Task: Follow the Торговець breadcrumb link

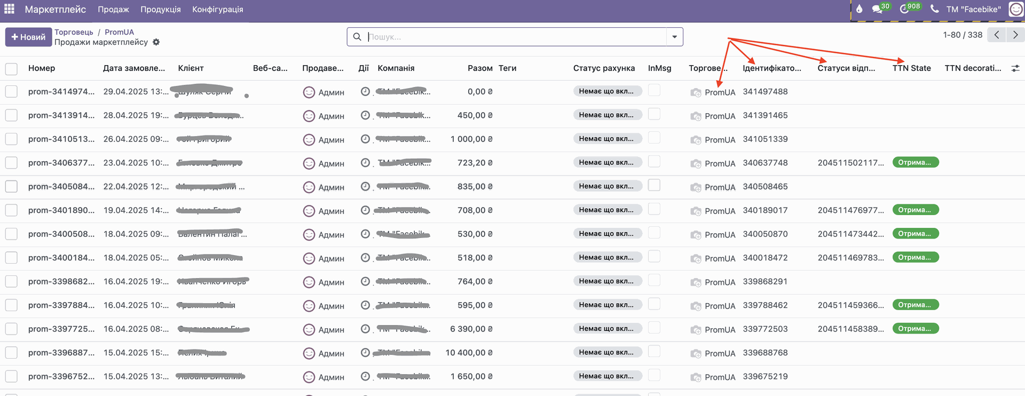Action: coord(74,32)
